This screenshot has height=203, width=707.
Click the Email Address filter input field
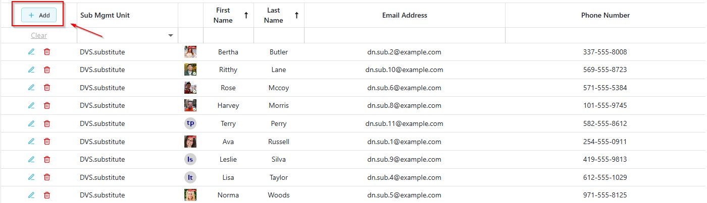[405, 36]
